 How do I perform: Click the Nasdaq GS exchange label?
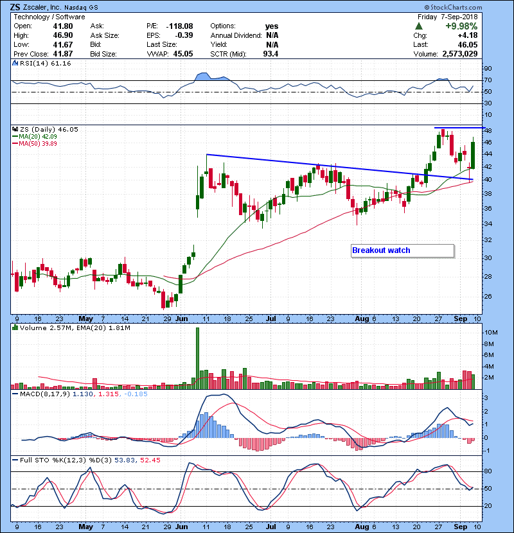(81, 8)
